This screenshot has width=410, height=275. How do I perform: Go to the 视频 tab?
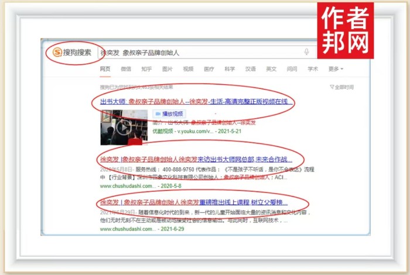coord(188,69)
